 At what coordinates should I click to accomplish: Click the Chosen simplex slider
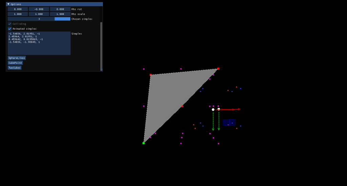pyautogui.click(x=39, y=19)
